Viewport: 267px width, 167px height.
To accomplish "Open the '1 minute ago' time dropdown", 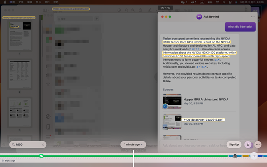I will 133,145.
